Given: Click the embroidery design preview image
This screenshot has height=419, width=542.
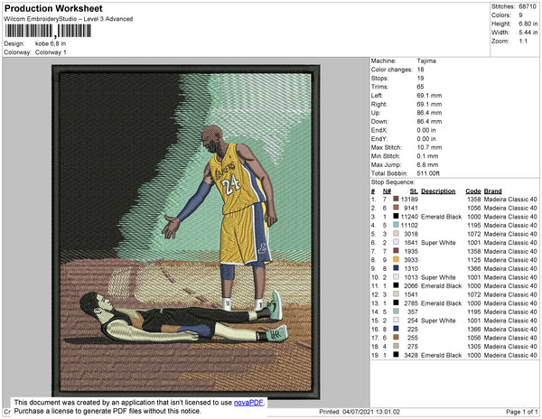Looking at the screenshot, I should coord(186,232).
